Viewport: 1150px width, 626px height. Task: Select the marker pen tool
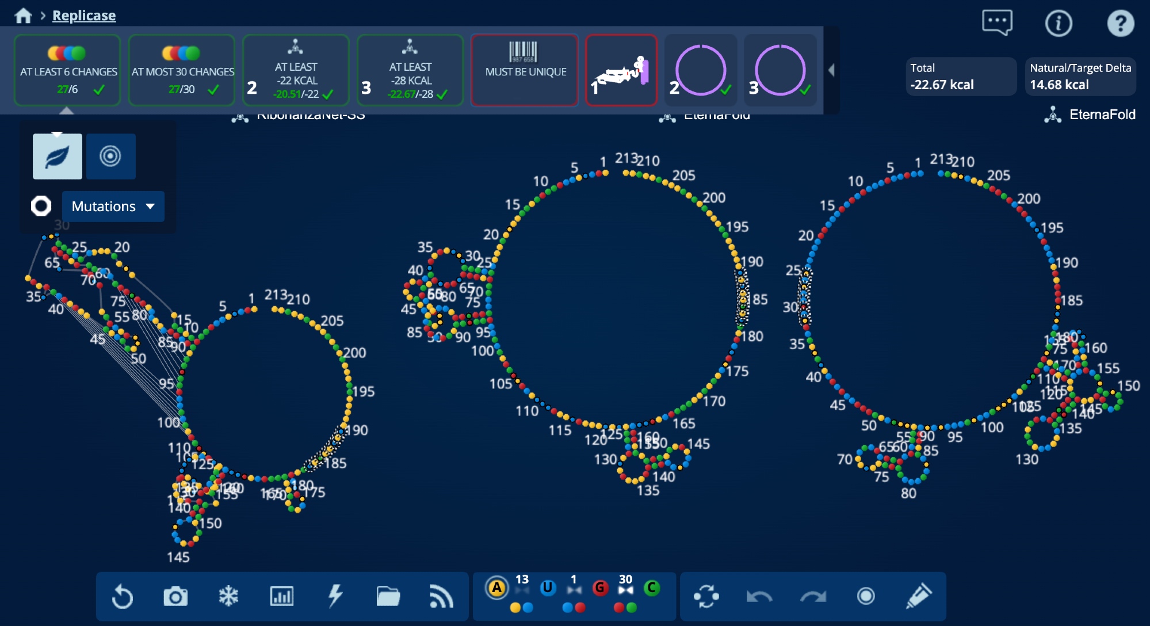(x=918, y=596)
